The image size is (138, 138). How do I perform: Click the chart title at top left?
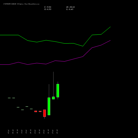(21, 4)
